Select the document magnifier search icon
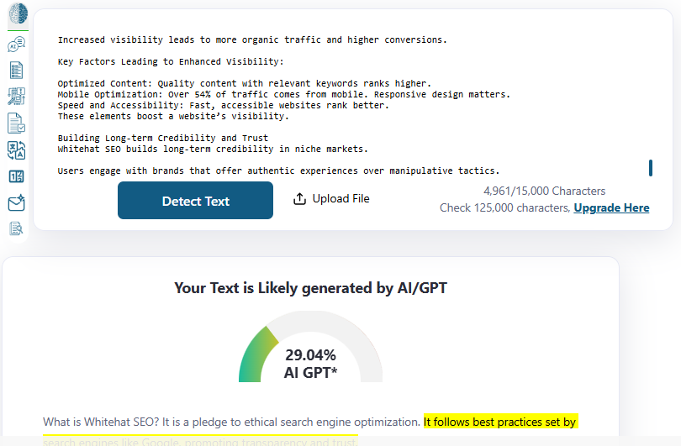 point(17,228)
